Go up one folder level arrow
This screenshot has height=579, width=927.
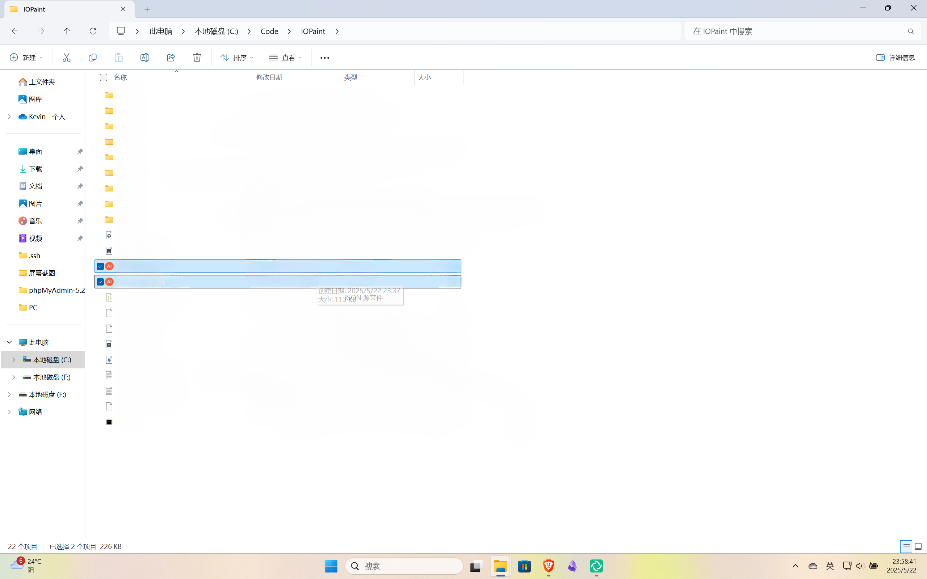pos(67,31)
